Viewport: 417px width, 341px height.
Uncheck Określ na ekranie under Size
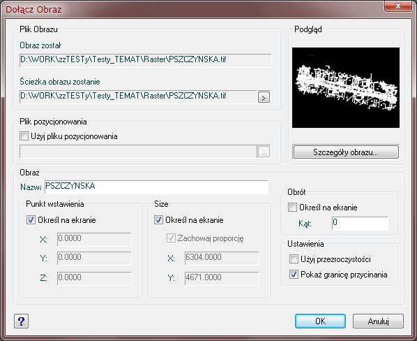pos(158,220)
